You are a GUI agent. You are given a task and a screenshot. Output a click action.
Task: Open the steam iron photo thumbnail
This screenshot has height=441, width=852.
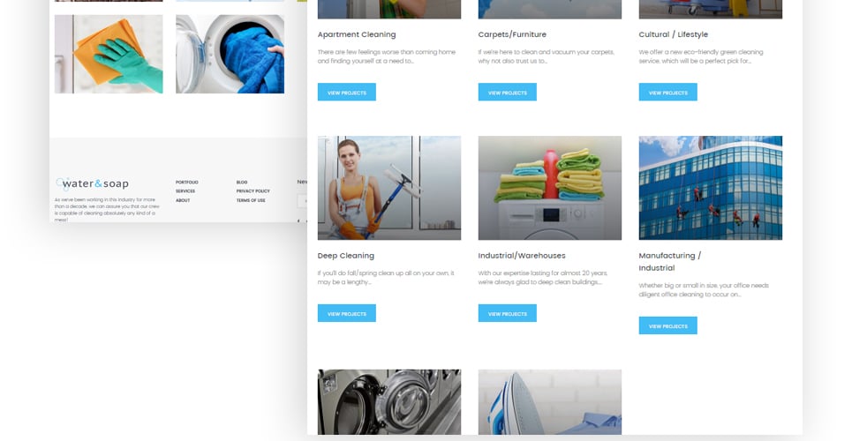[550, 402]
